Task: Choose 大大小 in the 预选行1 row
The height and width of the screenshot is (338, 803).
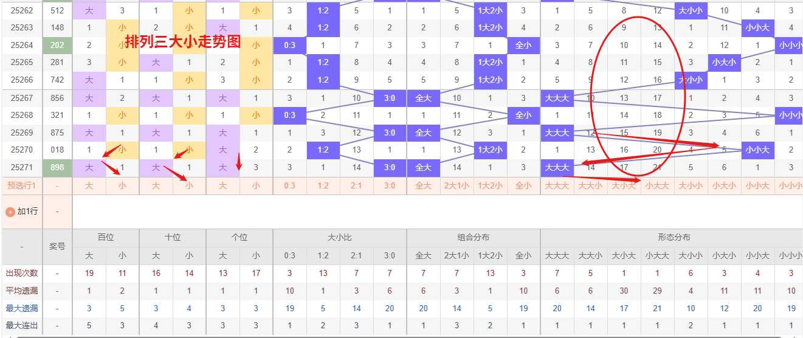Action: [591, 186]
